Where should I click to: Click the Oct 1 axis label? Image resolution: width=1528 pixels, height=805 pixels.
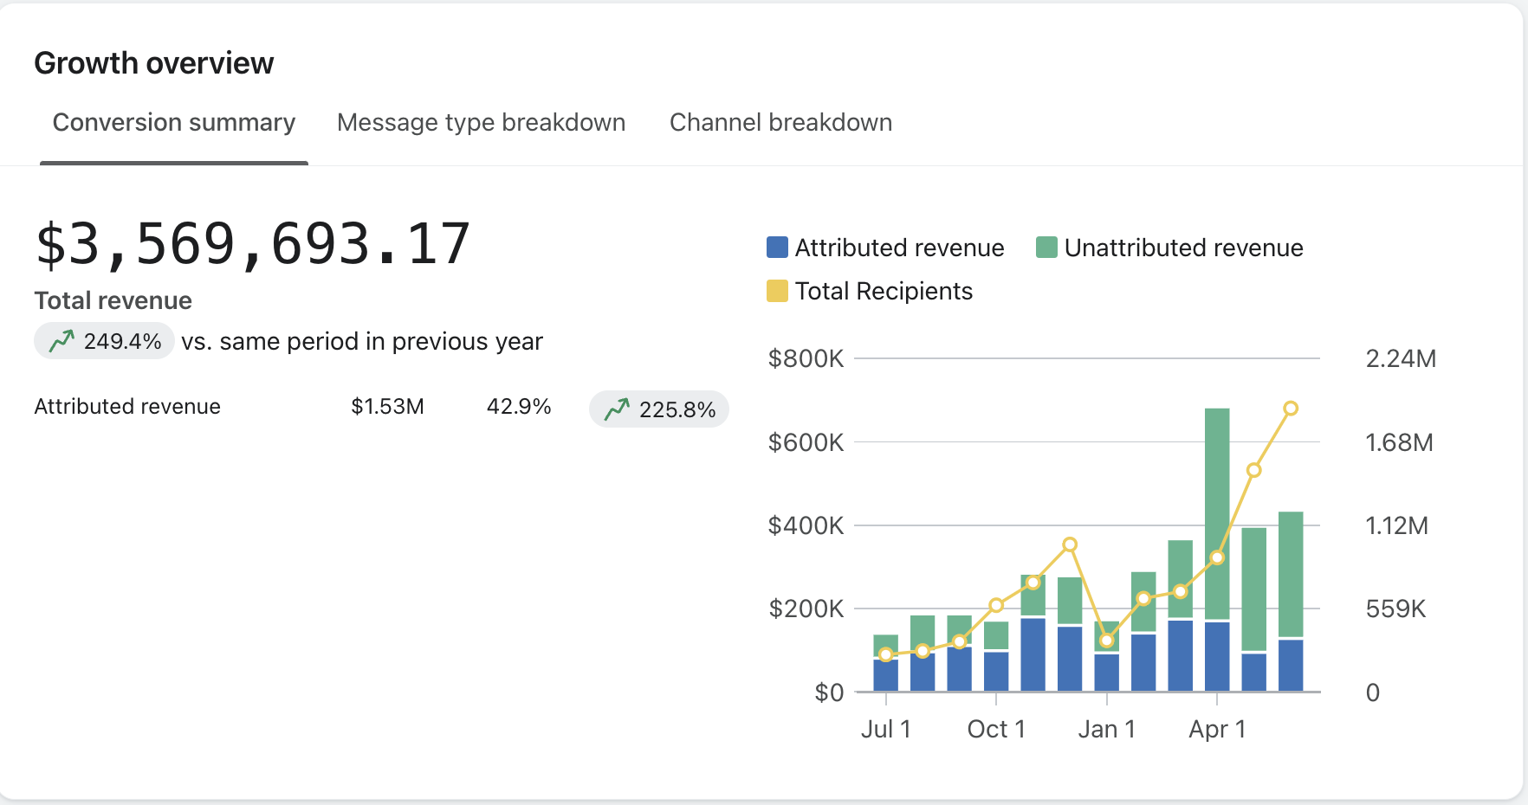point(996,729)
